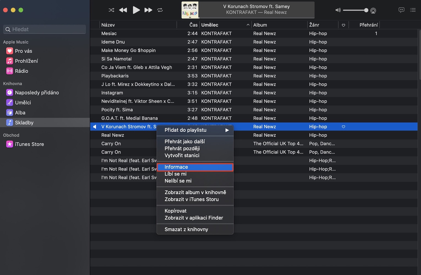The height and width of the screenshot is (275, 421).
Task: Open Naposledy přidáno in the library
Action: tap(37, 93)
